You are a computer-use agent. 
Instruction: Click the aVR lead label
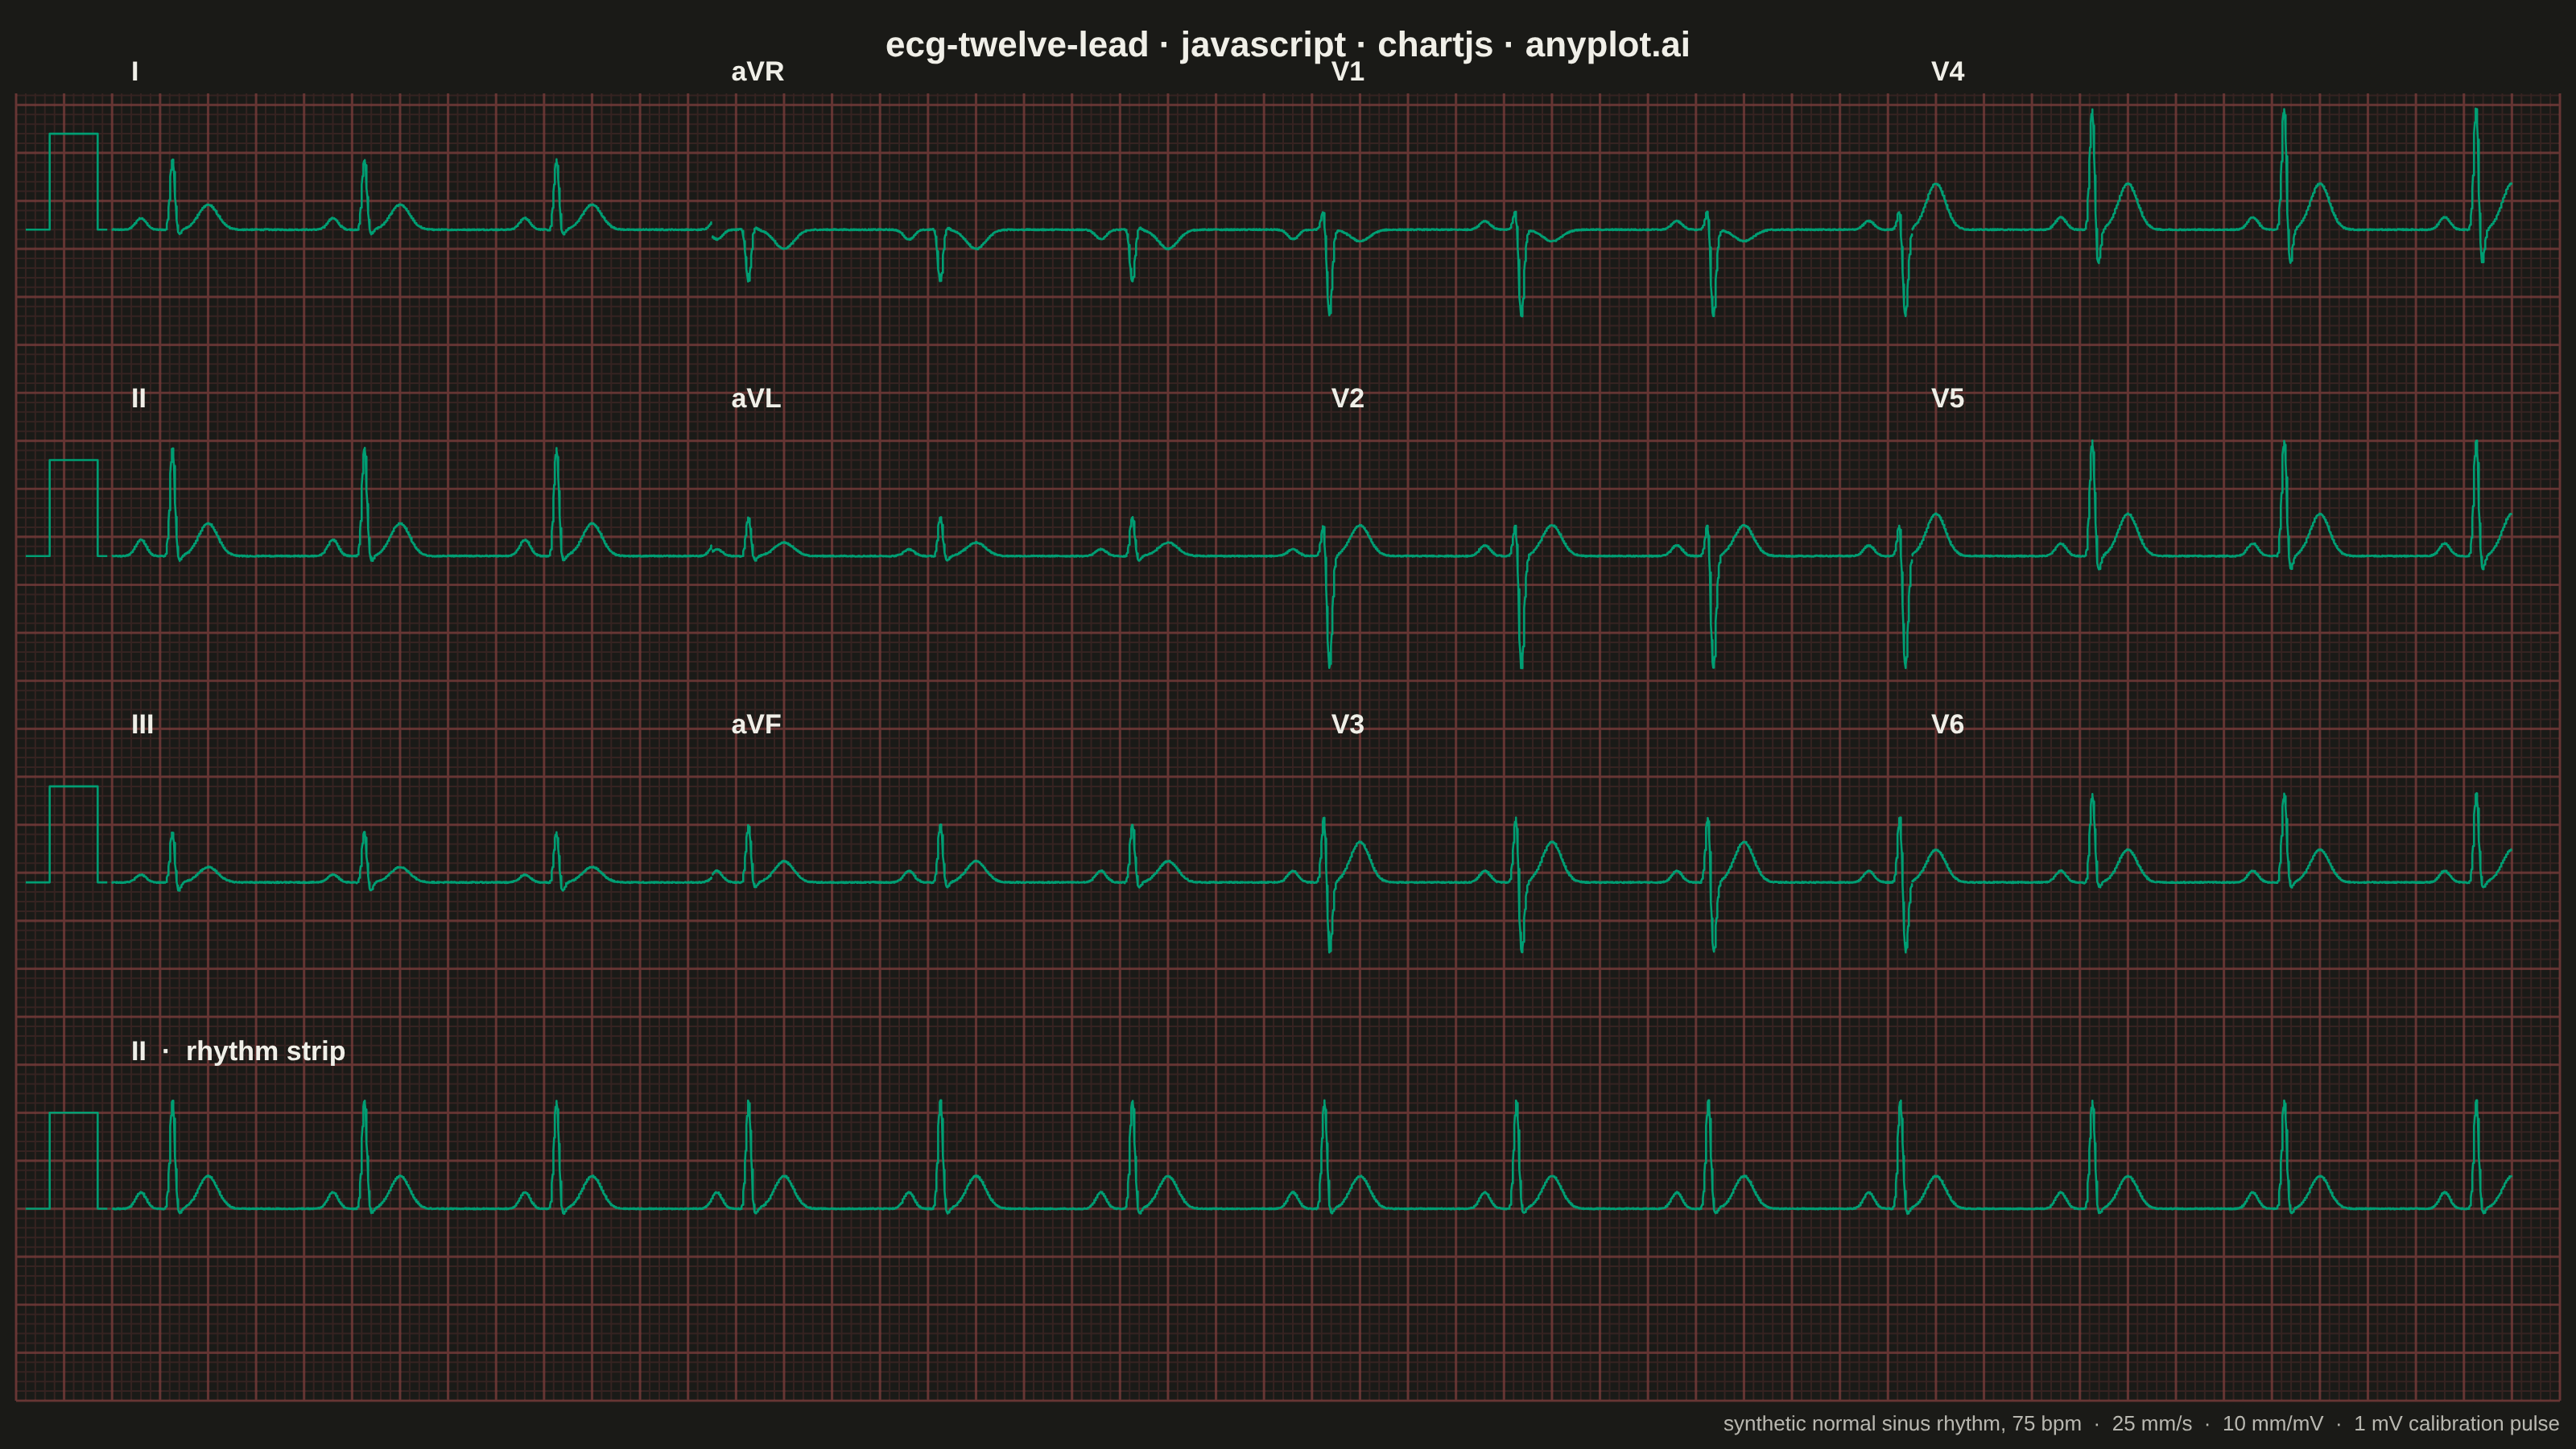coord(757,72)
